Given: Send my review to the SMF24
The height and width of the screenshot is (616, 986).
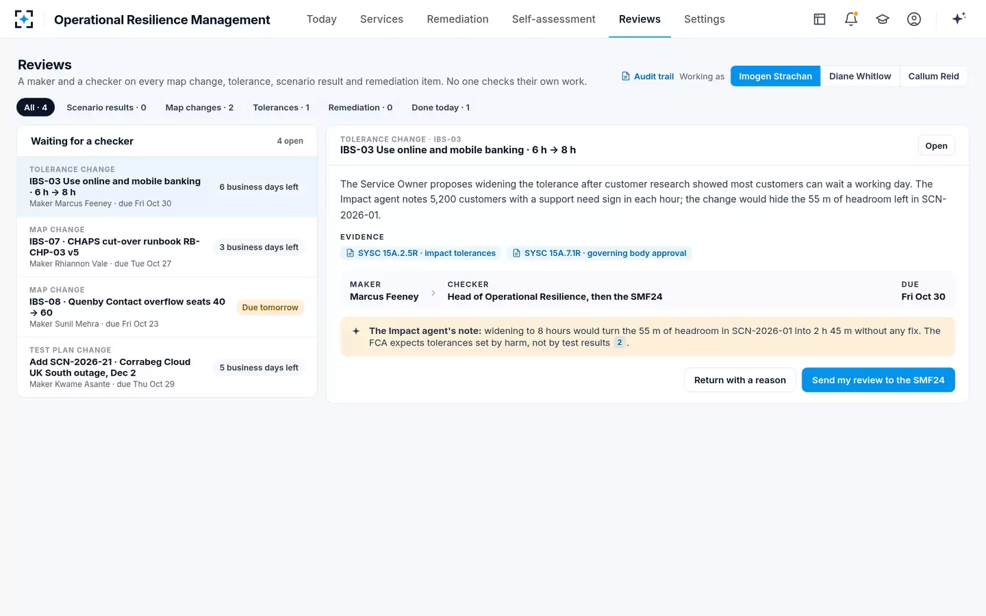Looking at the screenshot, I should click(878, 380).
